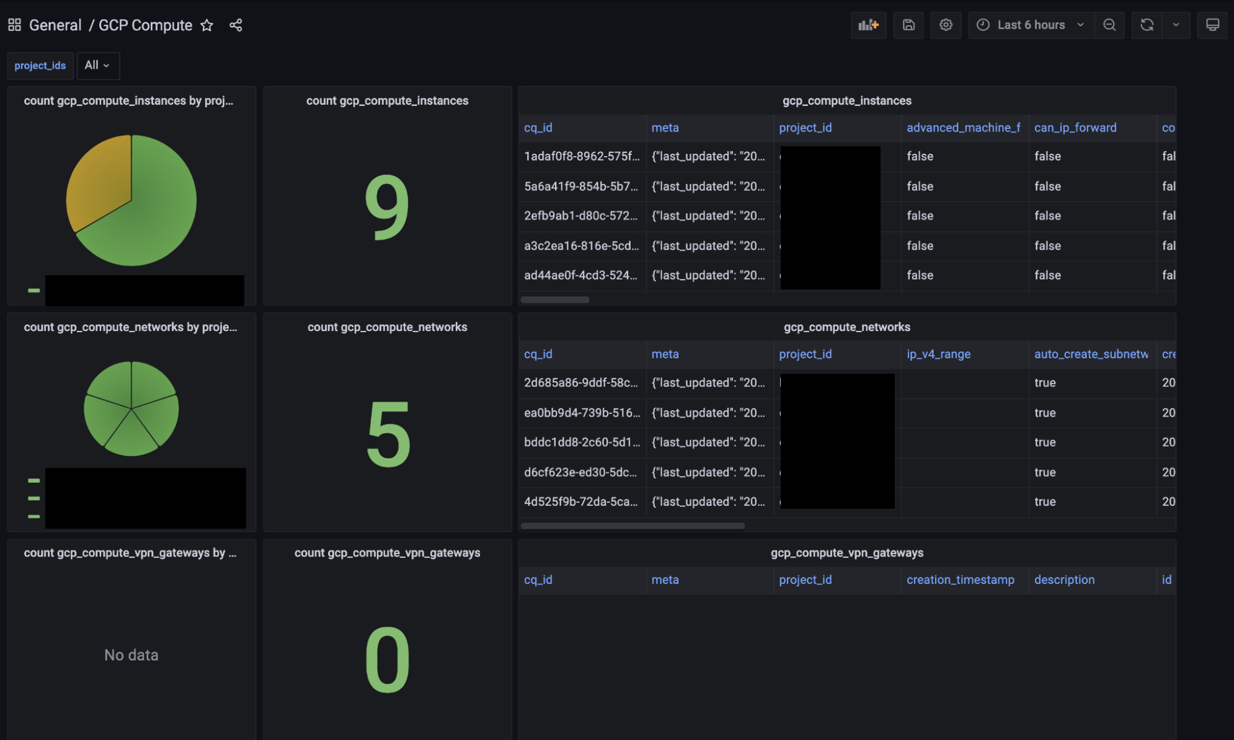Image resolution: width=1234 pixels, height=740 pixels.
Task: Refresh the dashboard data
Action: [1147, 25]
